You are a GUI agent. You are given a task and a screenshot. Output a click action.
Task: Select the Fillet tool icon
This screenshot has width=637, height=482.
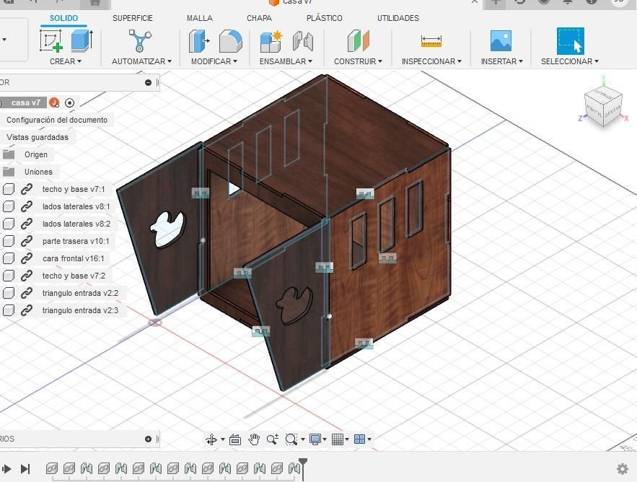point(230,41)
